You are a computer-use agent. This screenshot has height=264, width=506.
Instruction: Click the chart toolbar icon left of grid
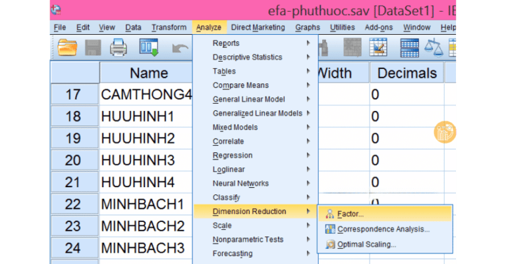click(379, 47)
